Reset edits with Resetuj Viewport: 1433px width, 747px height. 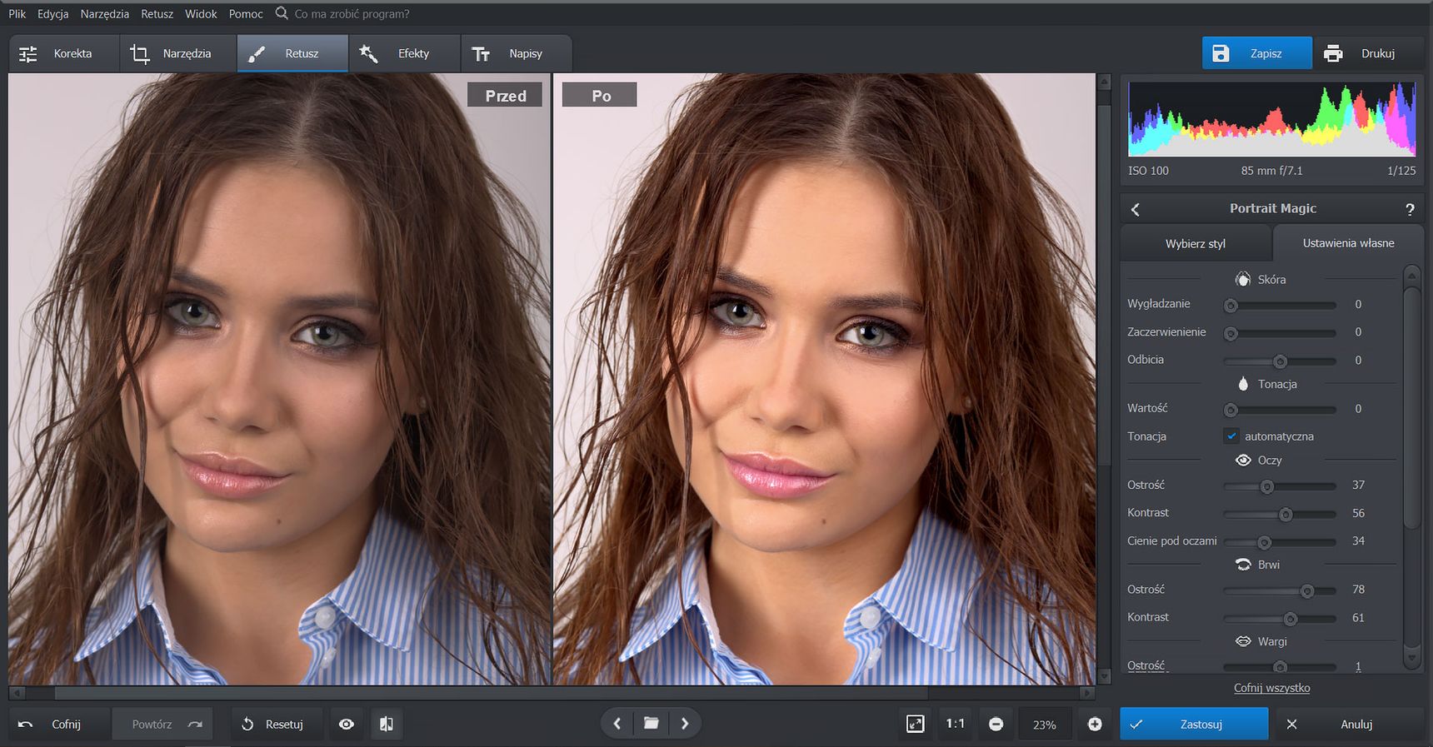[x=277, y=725]
